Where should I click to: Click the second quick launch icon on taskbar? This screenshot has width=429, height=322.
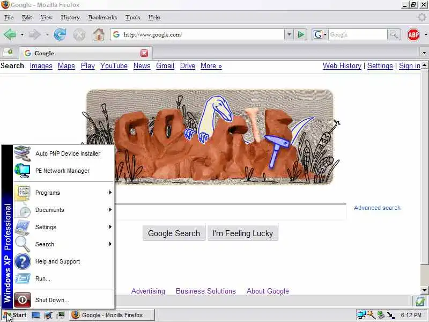tap(48, 315)
